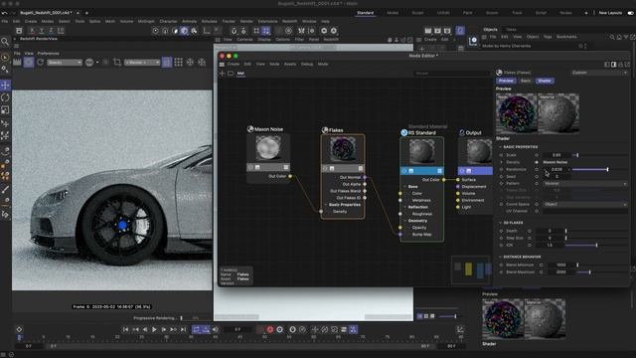Collapse Geometry group in RS Standard node
The image size is (636, 358).
point(404,221)
